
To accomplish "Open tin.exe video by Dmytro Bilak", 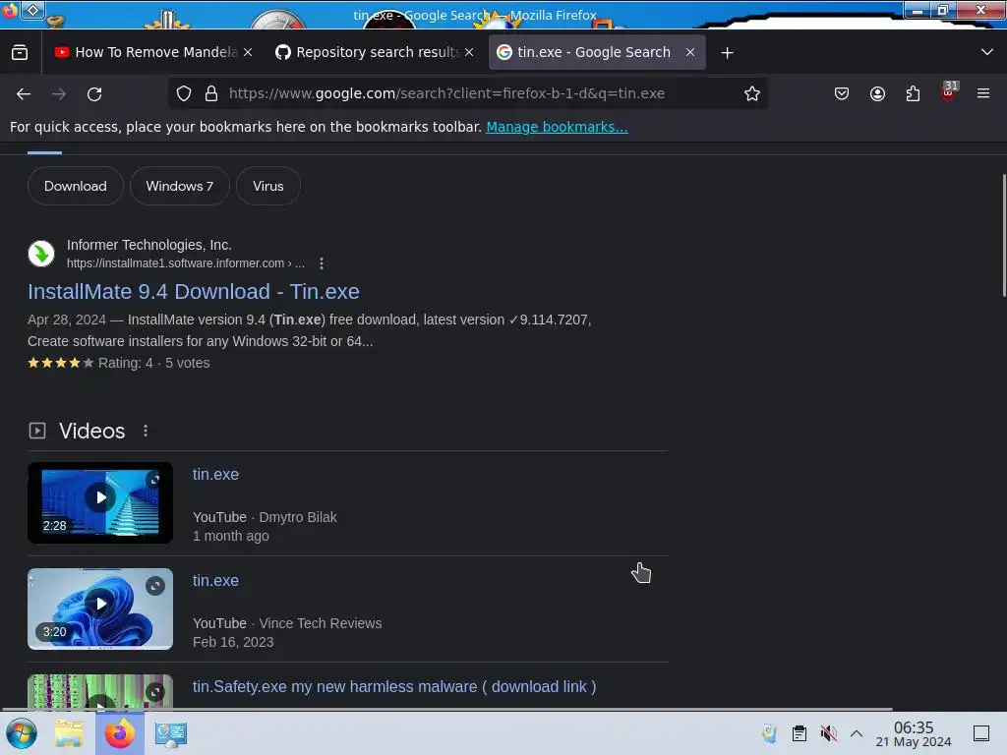I will [x=215, y=475].
